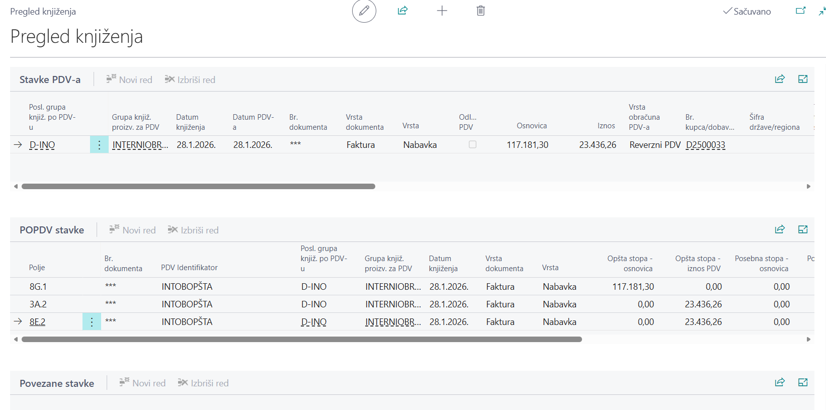The height and width of the screenshot is (410, 826).
Task: Share the POPDV stavke section
Action: pyautogui.click(x=779, y=229)
